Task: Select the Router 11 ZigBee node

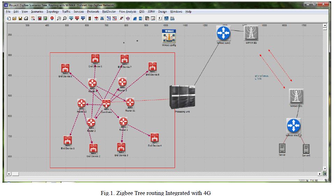Action: point(130,102)
